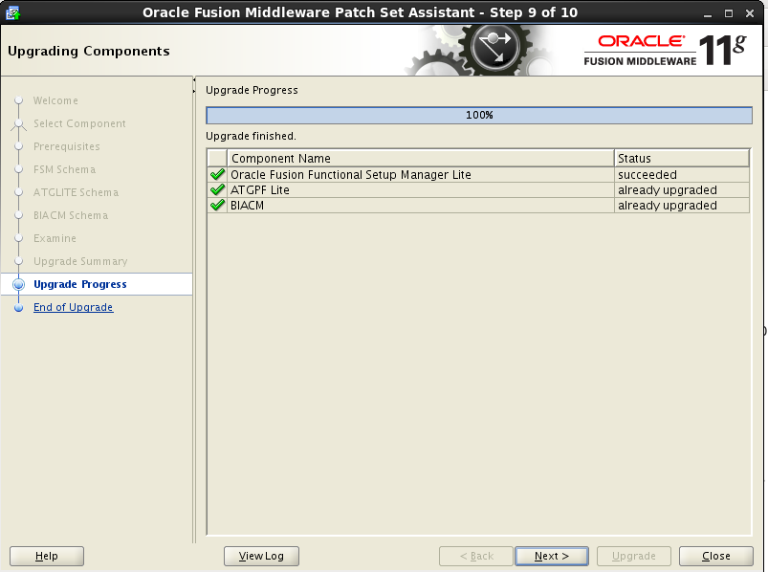Select the BIACM Schema step
Screen dimensions: 768x572
click(71, 215)
